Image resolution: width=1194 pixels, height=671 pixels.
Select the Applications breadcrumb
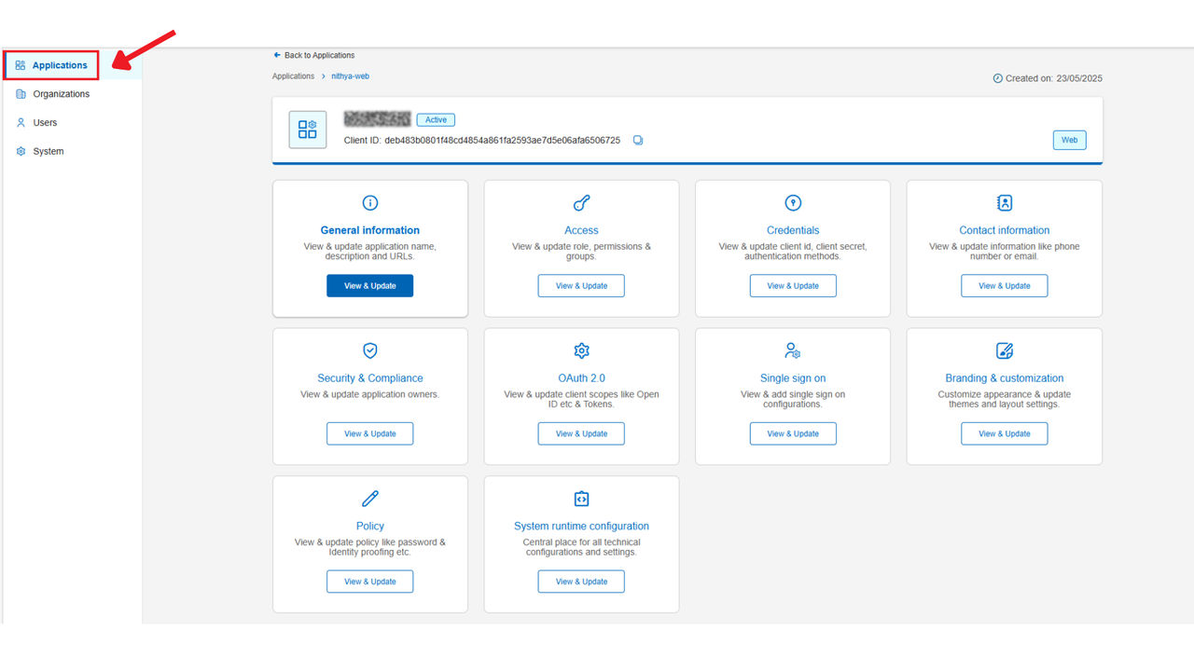coord(293,76)
